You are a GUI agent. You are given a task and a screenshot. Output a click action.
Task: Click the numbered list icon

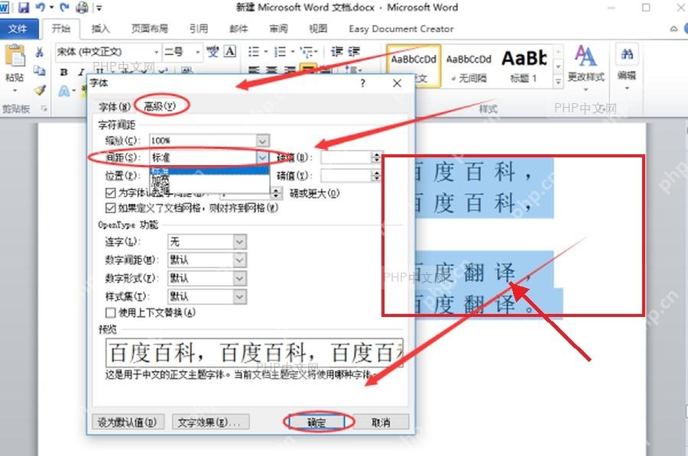pyautogui.click(x=280, y=52)
